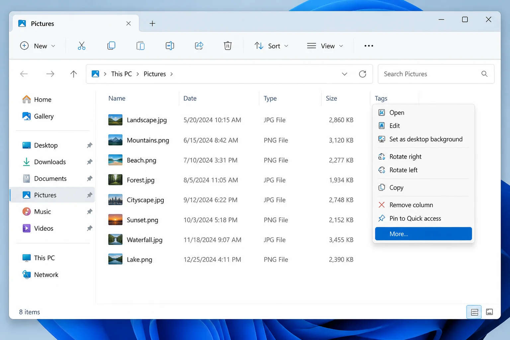Expand chevron after Pictures breadcrumb

[x=172, y=74]
